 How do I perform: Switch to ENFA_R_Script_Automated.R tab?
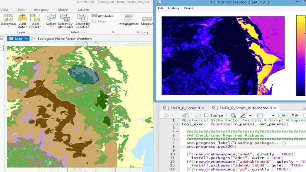pyautogui.click(x=246, y=108)
